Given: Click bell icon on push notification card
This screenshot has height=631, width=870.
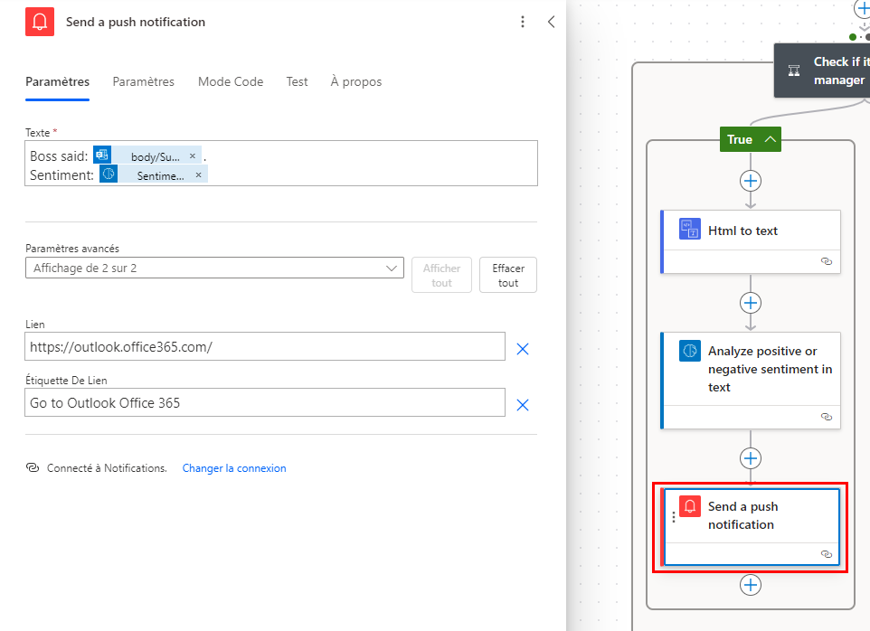Looking at the screenshot, I should [x=690, y=505].
